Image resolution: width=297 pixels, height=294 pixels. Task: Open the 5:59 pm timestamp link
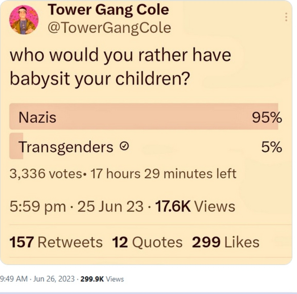(37, 206)
